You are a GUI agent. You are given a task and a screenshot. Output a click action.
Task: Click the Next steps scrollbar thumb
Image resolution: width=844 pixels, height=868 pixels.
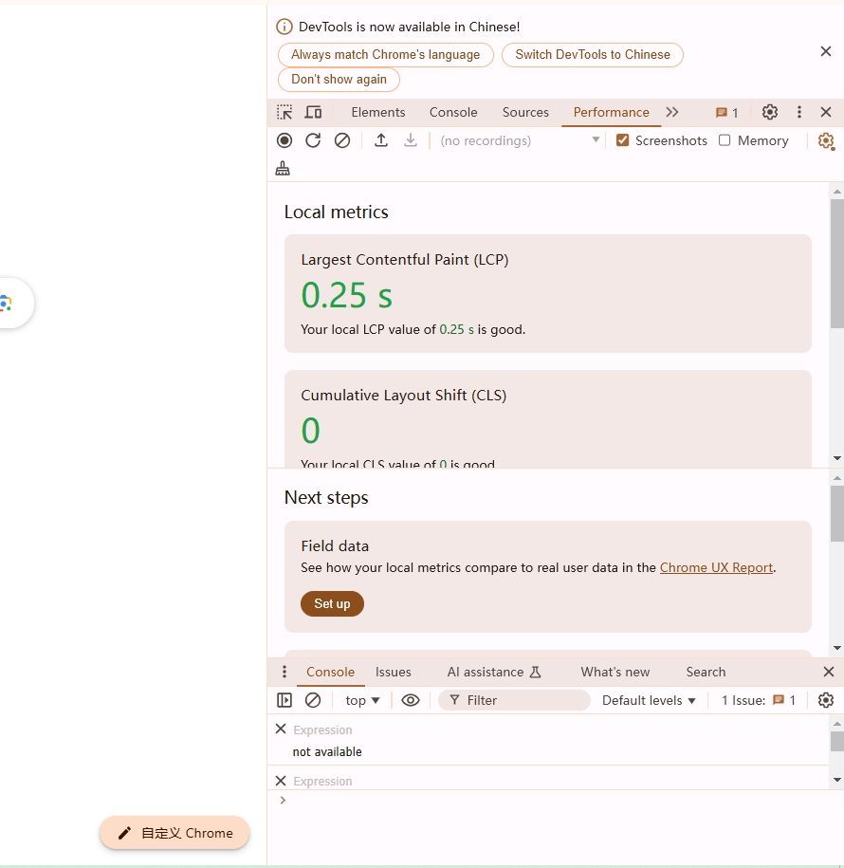tap(836, 514)
